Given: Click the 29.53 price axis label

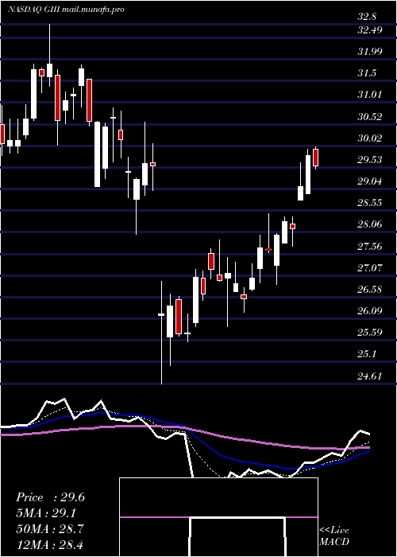Looking at the screenshot, I should pos(370,160).
